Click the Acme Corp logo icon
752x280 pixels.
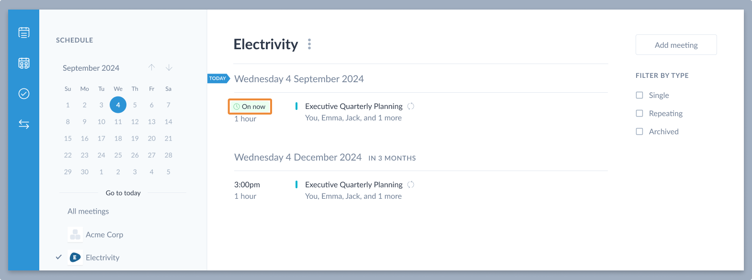point(75,235)
